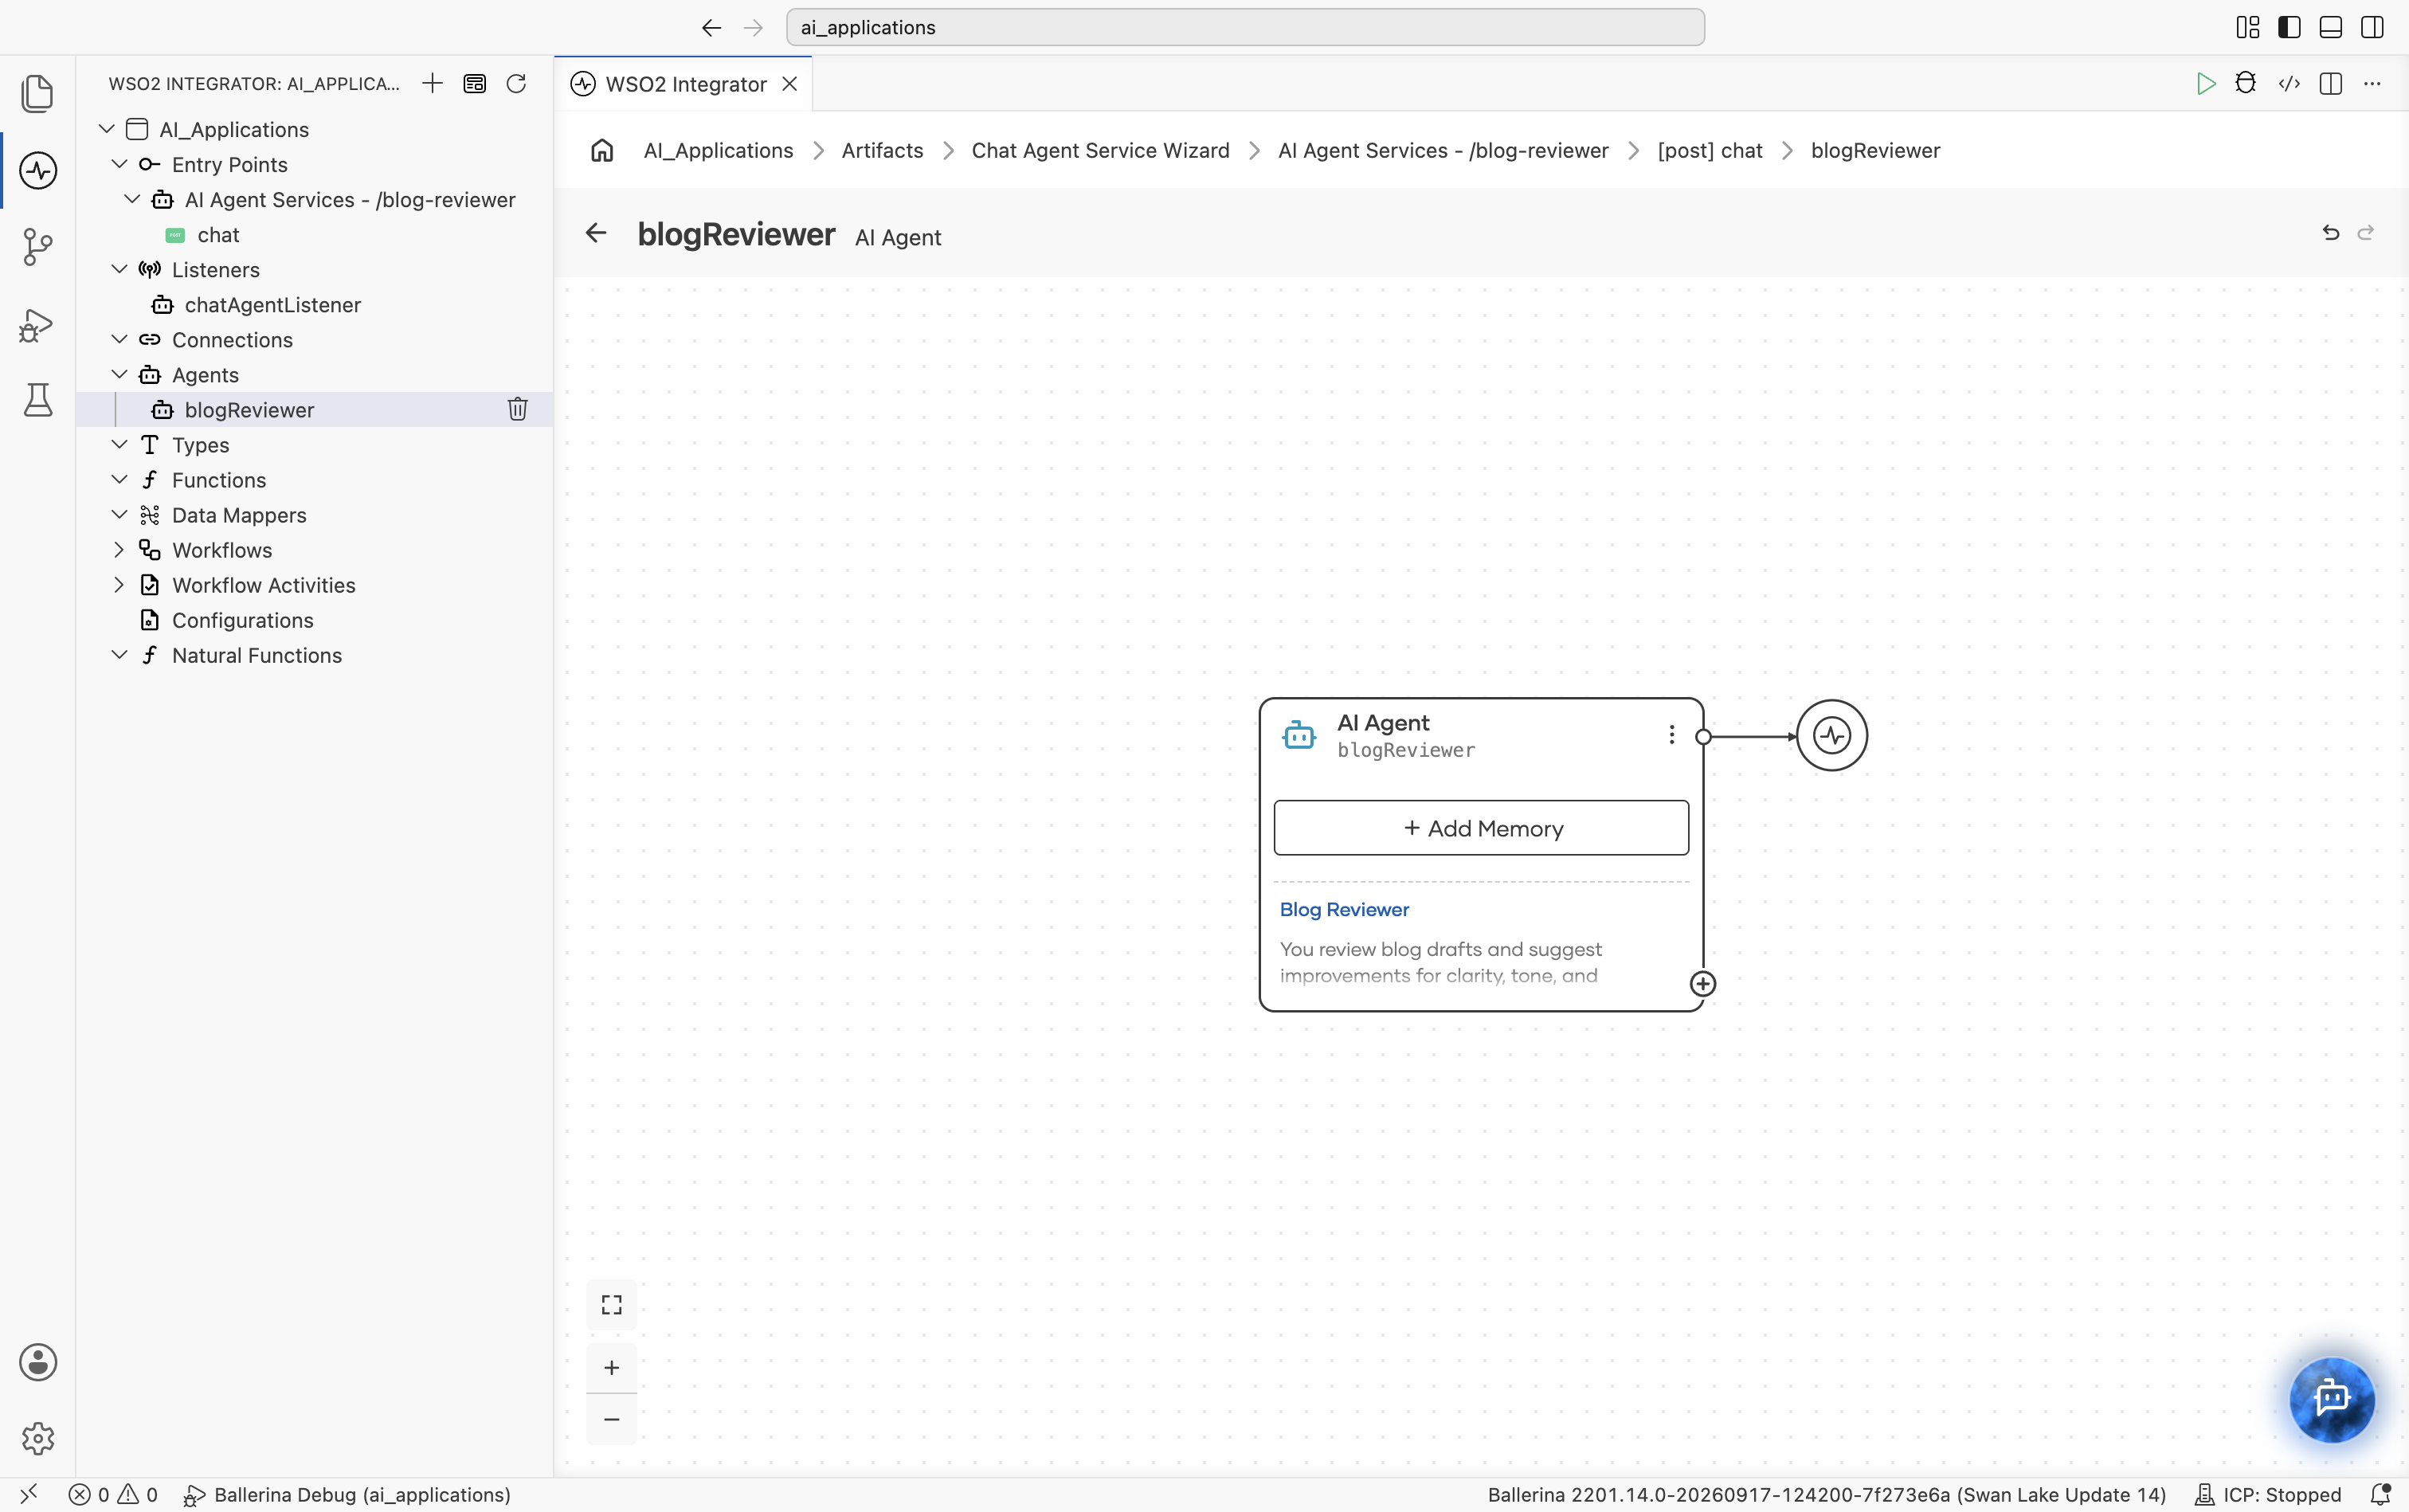The width and height of the screenshot is (2409, 1512).
Task: Open Accounts menu in activity bar
Action: coord(38,1362)
